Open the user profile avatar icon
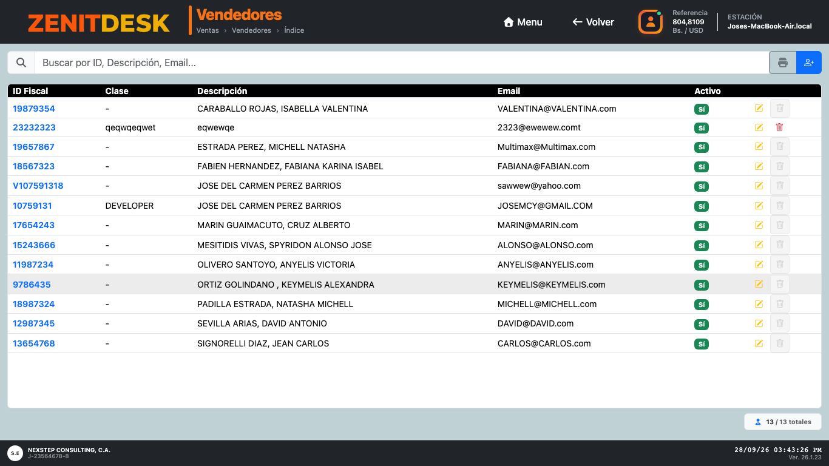Viewport: 829px width, 466px height. click(651, 22)
